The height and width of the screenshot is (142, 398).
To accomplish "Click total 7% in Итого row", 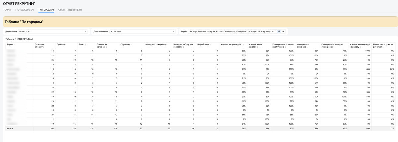I will [392, 128].
